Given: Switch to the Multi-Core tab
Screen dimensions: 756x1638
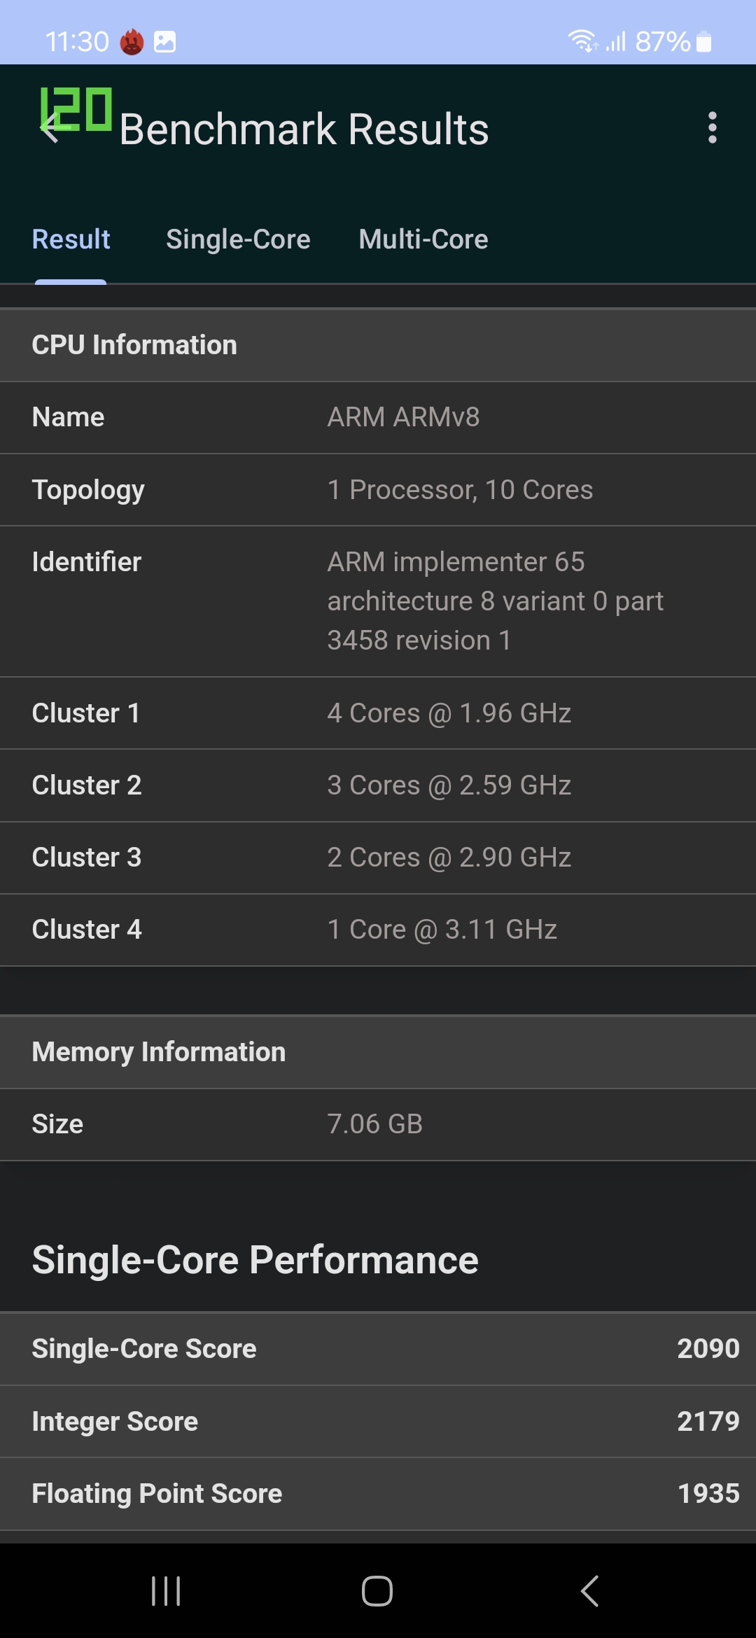Looking at the screenshot, I should point(423,239).
